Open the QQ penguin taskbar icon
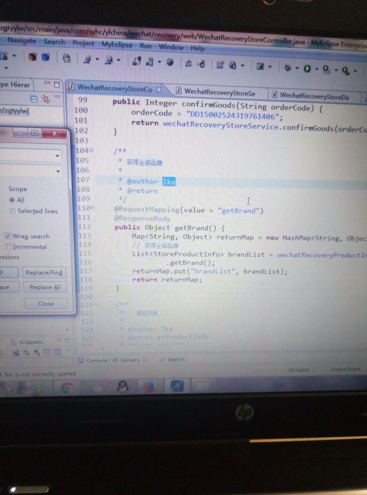The width and height of the screenshot is (367, 495). (123, 387)
